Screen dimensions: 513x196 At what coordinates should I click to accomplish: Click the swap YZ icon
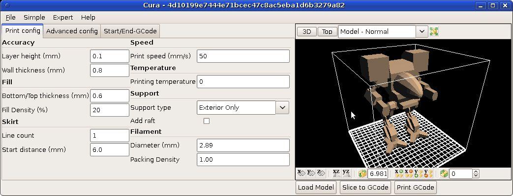pyautogui.click(x=346, y=173)
